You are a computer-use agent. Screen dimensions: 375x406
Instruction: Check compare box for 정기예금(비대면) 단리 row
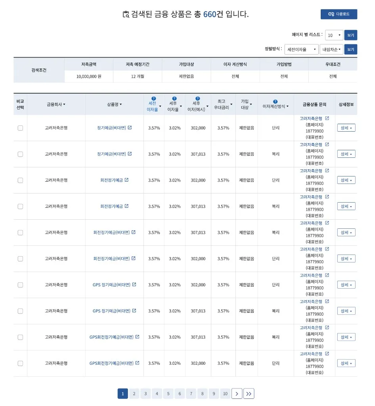click(20, 128)
